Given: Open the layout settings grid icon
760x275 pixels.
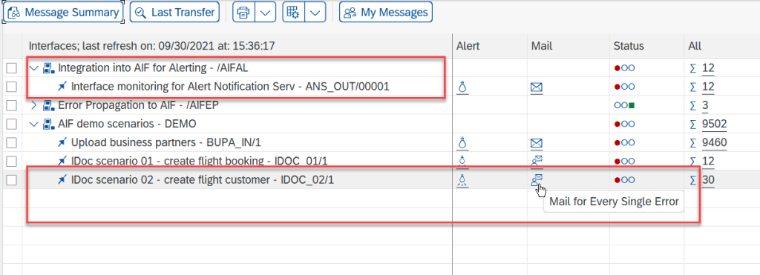Looking at the screenshot, I should [294, 13].
